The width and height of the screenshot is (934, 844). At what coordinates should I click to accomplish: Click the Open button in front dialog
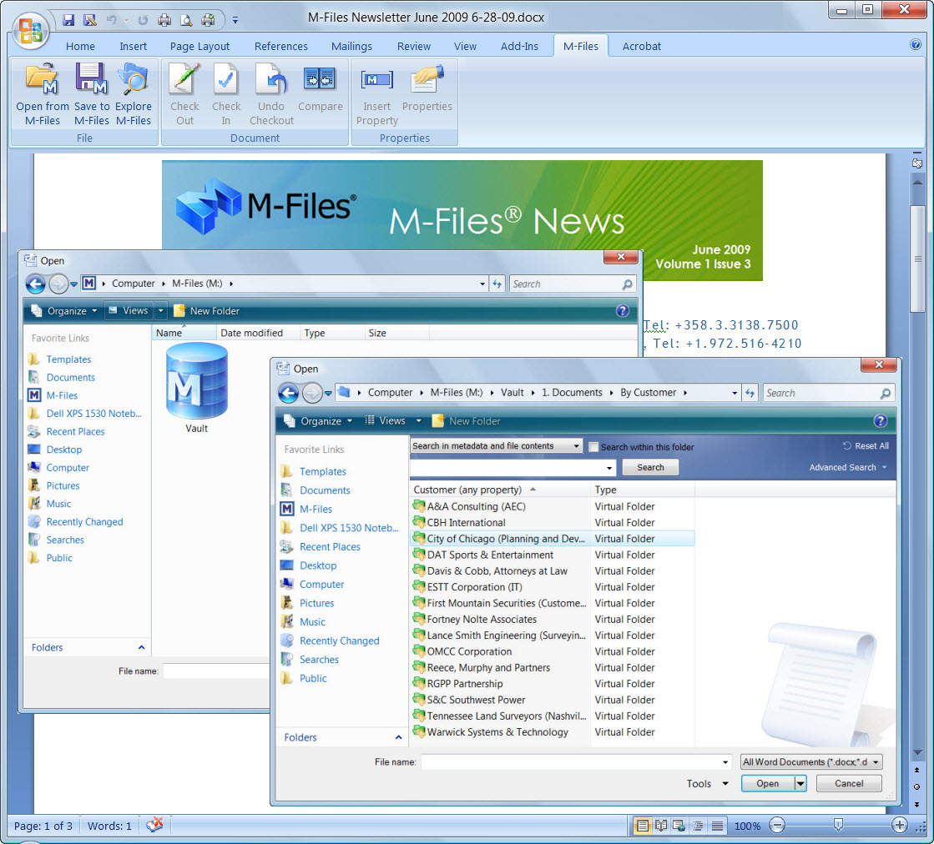pos(767,783)
